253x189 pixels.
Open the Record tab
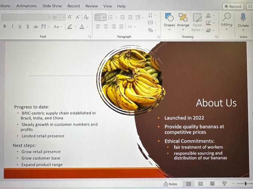click(74, 6)
